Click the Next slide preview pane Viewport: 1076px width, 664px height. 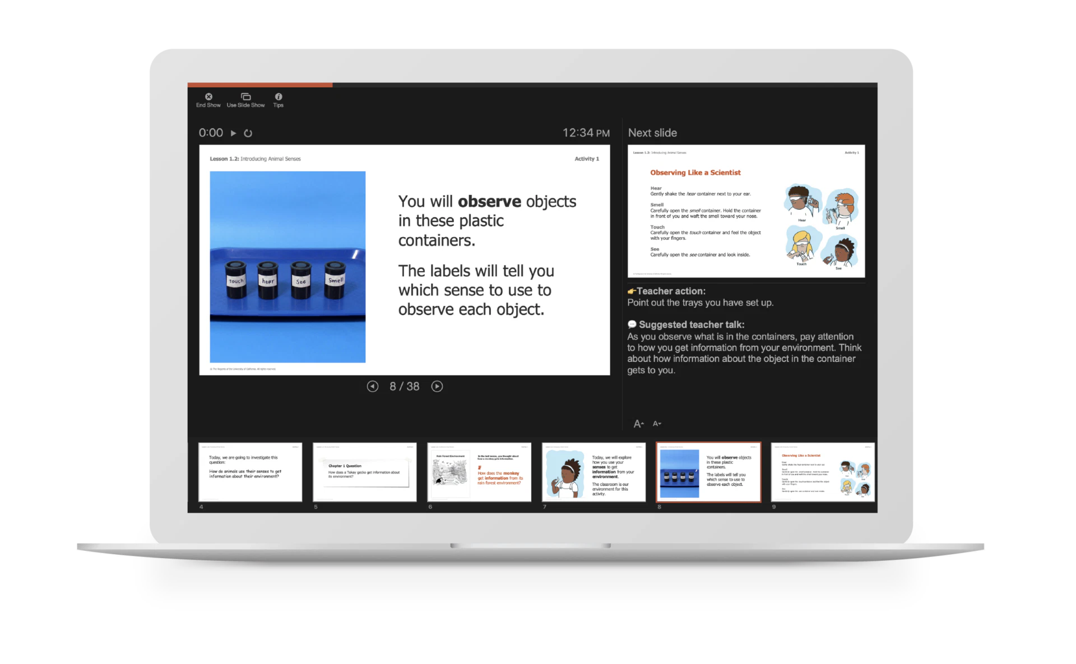click(746, 211)
